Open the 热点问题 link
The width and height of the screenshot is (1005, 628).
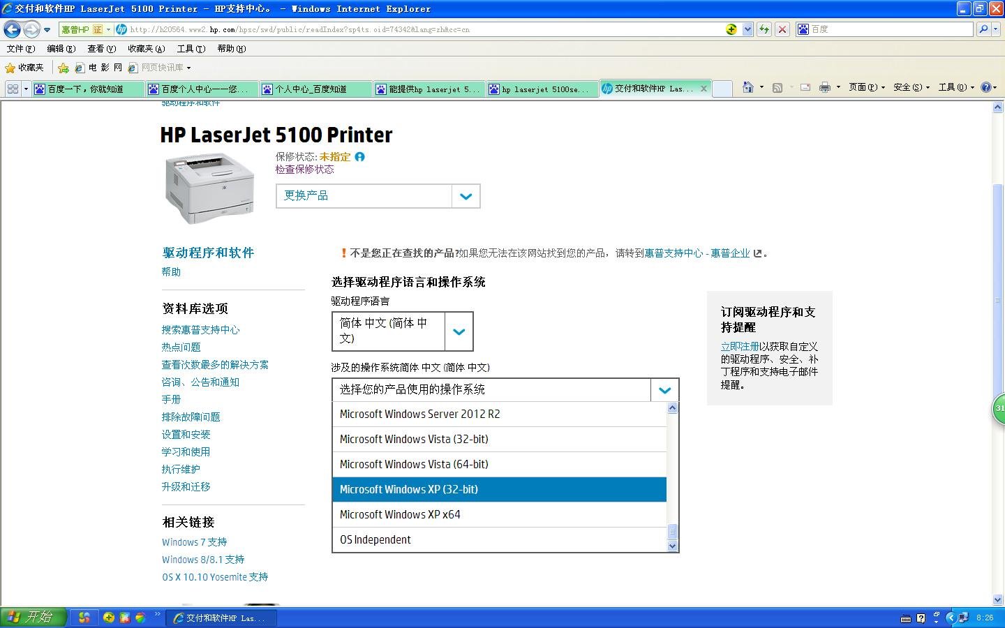pyautogui.click(x=181, y=347)
